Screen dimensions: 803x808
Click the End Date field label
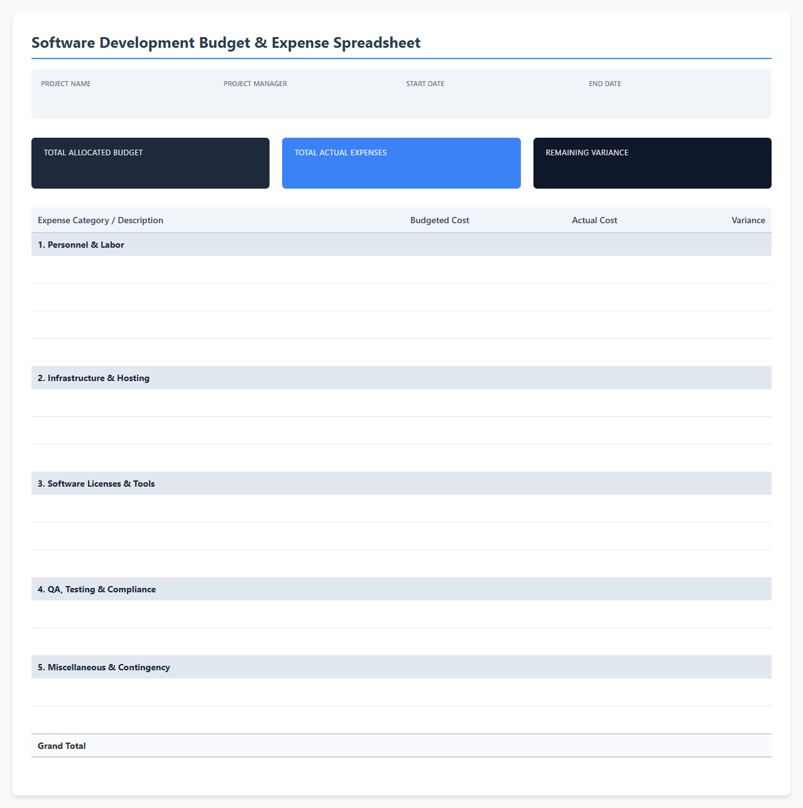tap(605, 84)
